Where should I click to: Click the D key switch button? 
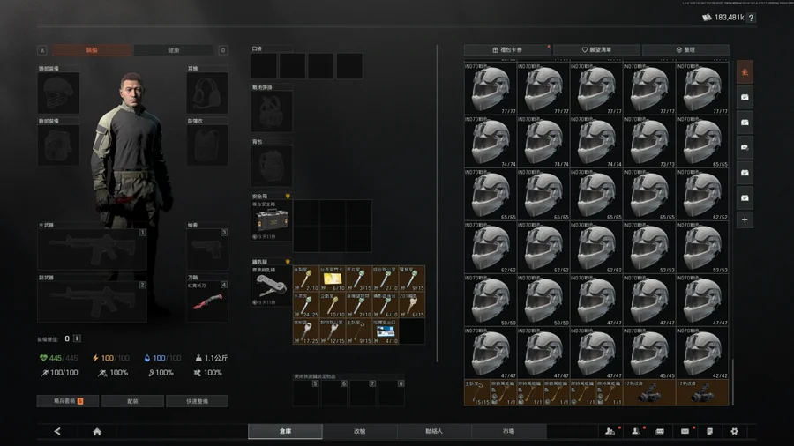[x=223, y=50]
